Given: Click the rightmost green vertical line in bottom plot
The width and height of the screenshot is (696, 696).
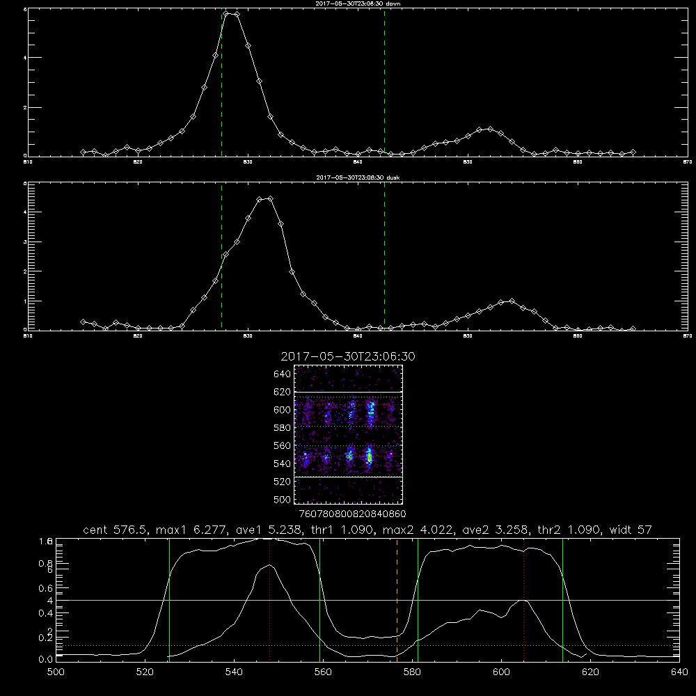Looking at the screenshot, I should pyautogui.click(x=562, y=599).
